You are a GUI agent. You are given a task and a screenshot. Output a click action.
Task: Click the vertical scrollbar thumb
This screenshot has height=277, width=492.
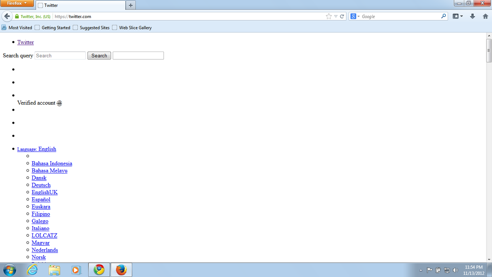coord(489,50)
